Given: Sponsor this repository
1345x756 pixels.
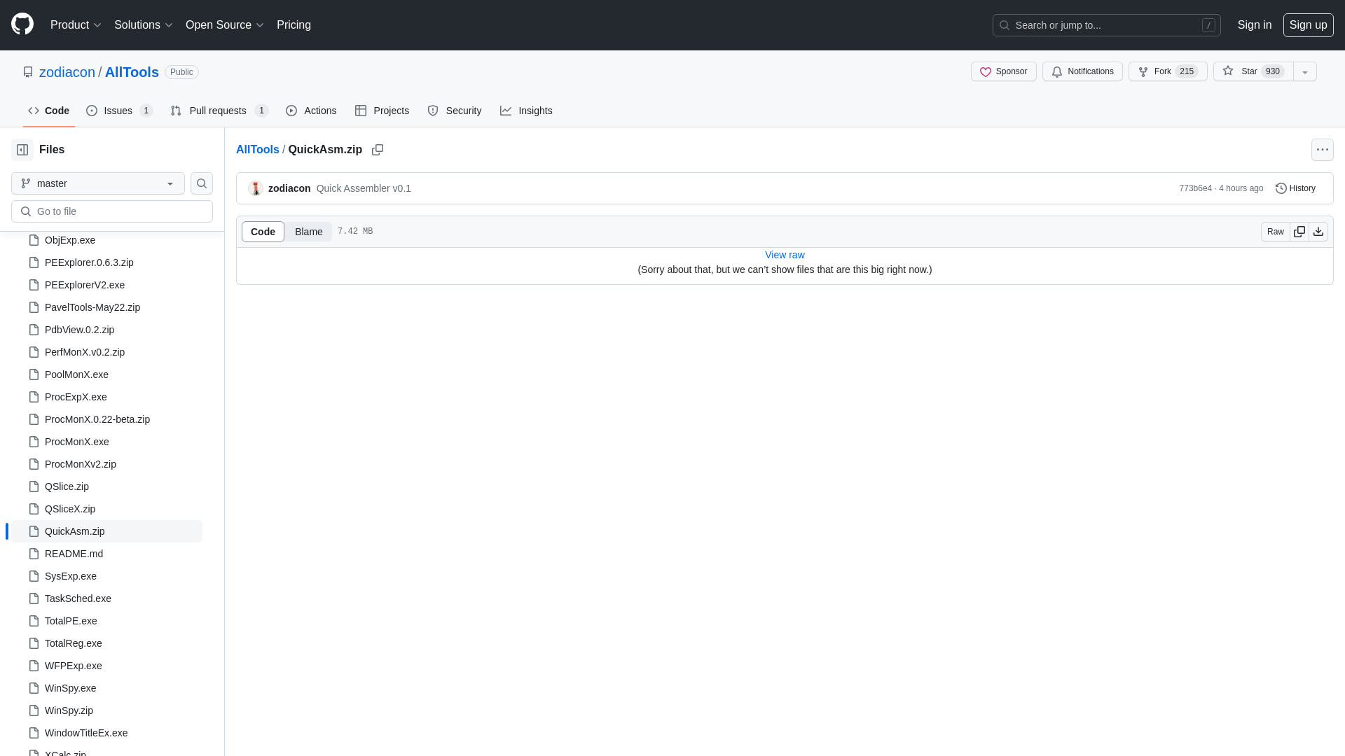Looking at the screenshot, I should (x=1003, y=71).
